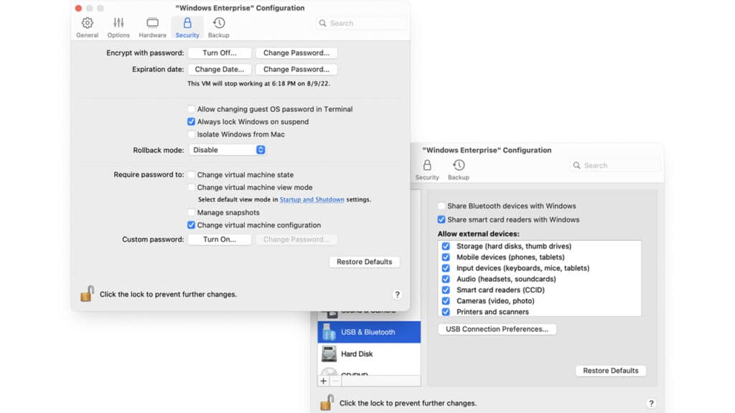The image size is (735, 413).
Task: Click the Backup icon in rear window
Action: tap(459, 166)
